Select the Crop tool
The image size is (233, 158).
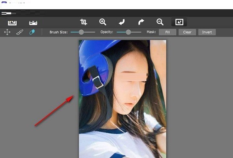click(83, 22)
